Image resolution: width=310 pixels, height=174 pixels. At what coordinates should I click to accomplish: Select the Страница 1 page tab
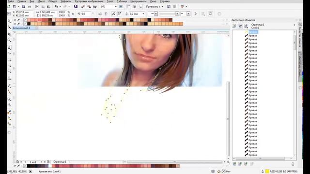point(60,162)
